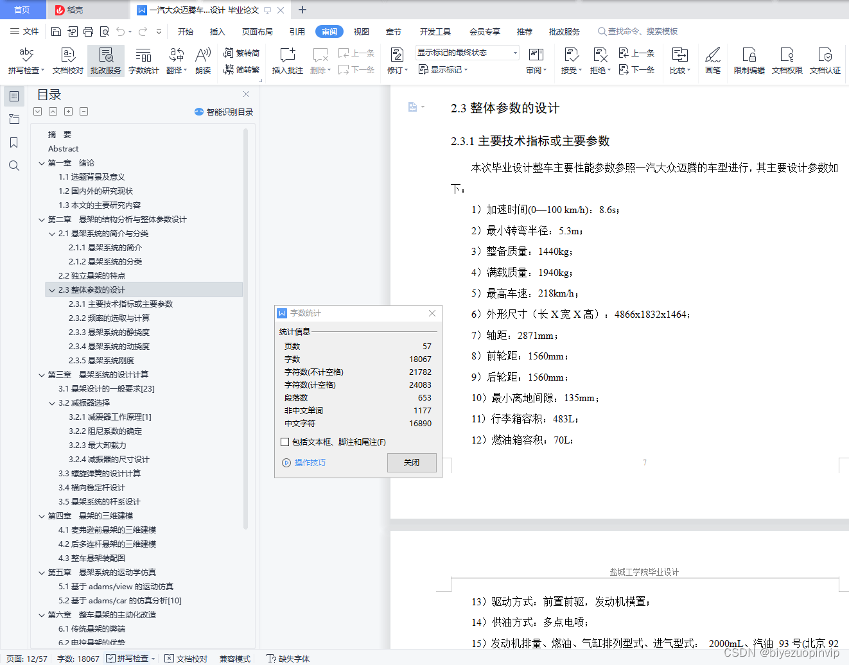The width and height of the screenshot is (849, 665).
Task: Click 兼容模式 in the status bar
Action: [x=235, y=659]
